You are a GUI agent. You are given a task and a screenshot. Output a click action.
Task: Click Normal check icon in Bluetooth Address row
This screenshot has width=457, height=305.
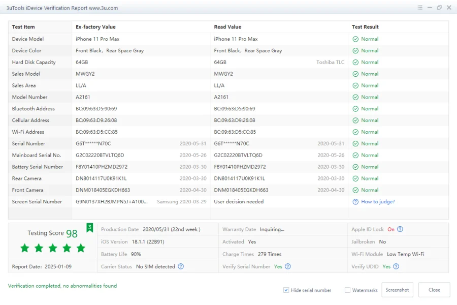[355, 109]
